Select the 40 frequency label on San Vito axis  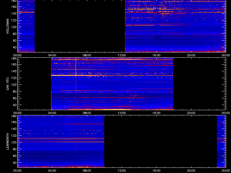14,105
